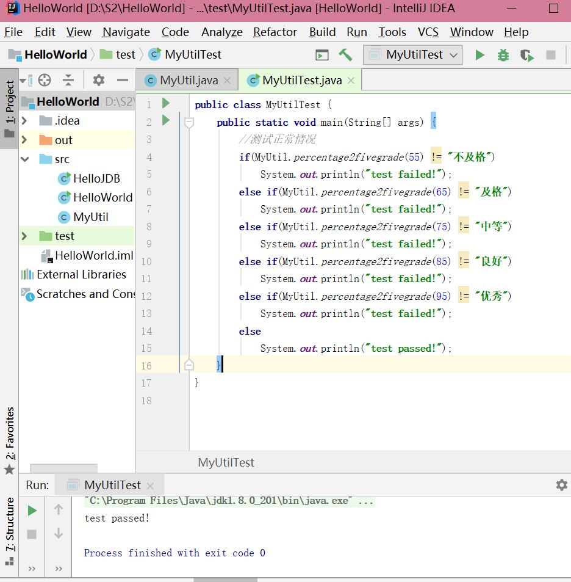This screenshot has height=582, width=571.
Task: Click the stop square in main toolbar
Action: coord(551,56)
